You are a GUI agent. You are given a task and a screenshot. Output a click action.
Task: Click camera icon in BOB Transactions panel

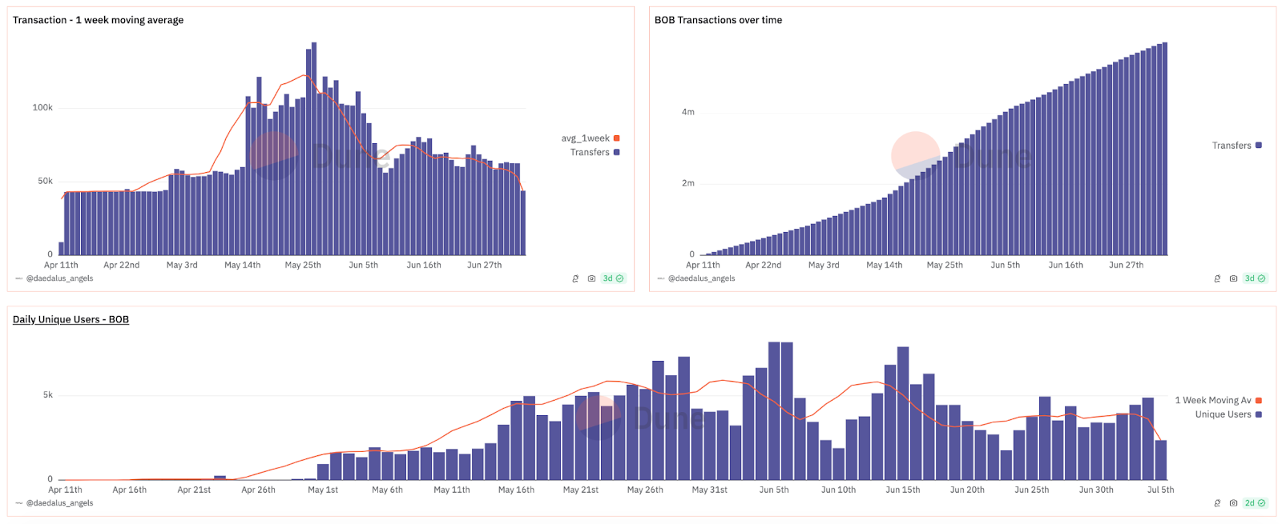point(1233,278)
